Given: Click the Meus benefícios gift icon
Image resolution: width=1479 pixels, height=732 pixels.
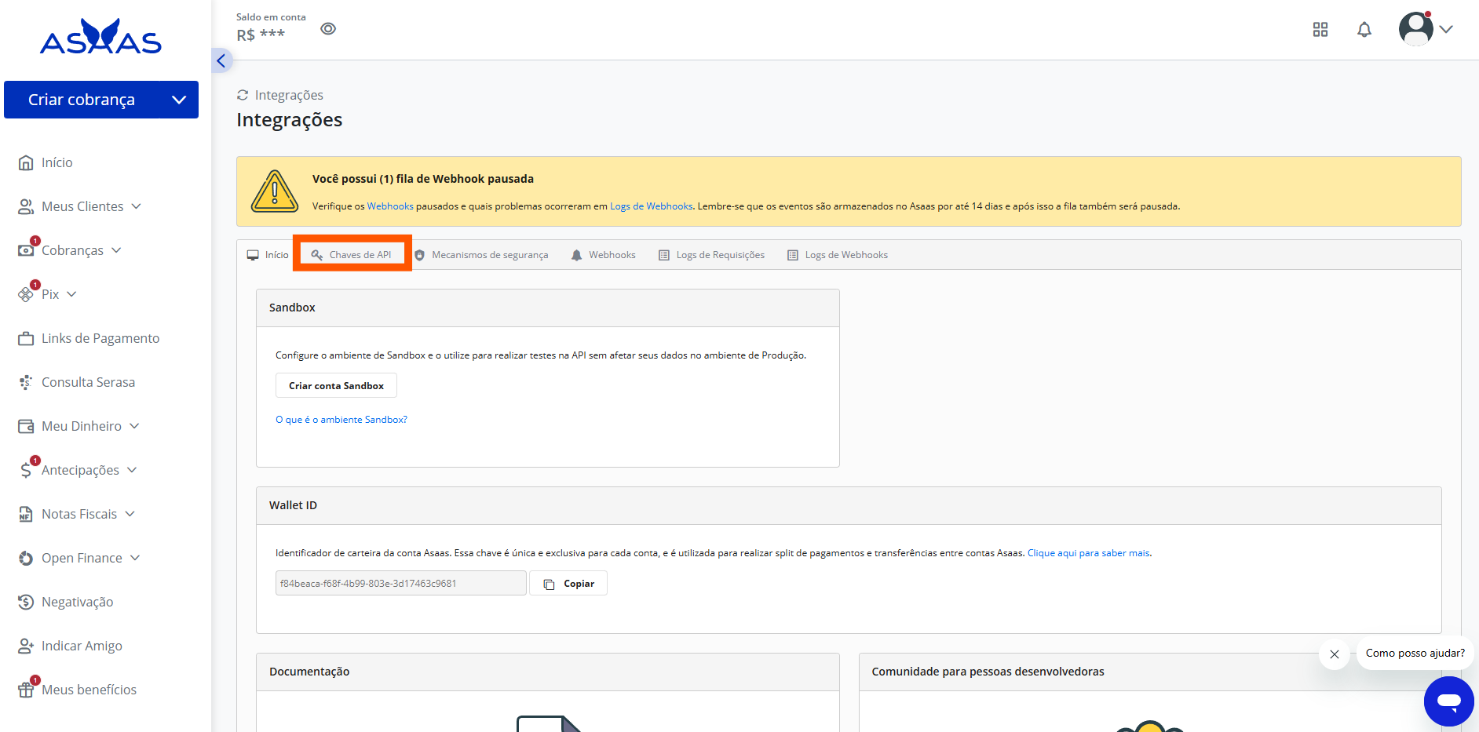Looking at the screenshot, I should pos(26,690).
